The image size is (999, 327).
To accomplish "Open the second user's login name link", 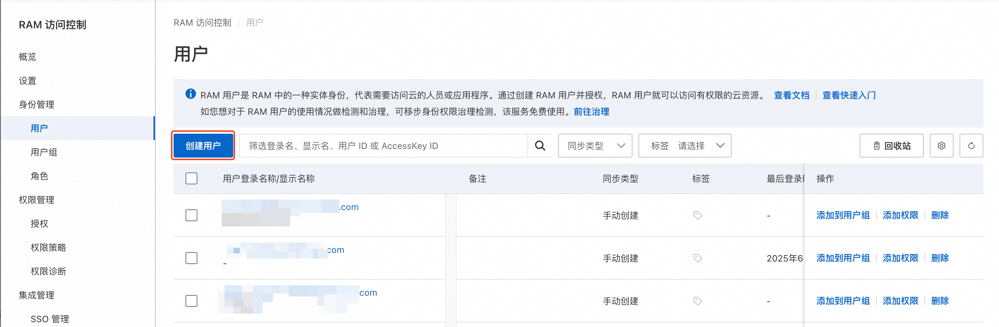I will 285,250.
